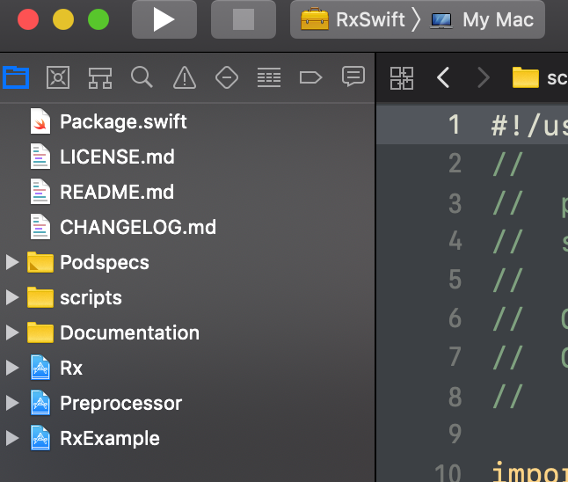The width and height of the screenshot is (568, 482).
Task: Select CHANGELOG.md in the navigator
Action: pos(187,227)
